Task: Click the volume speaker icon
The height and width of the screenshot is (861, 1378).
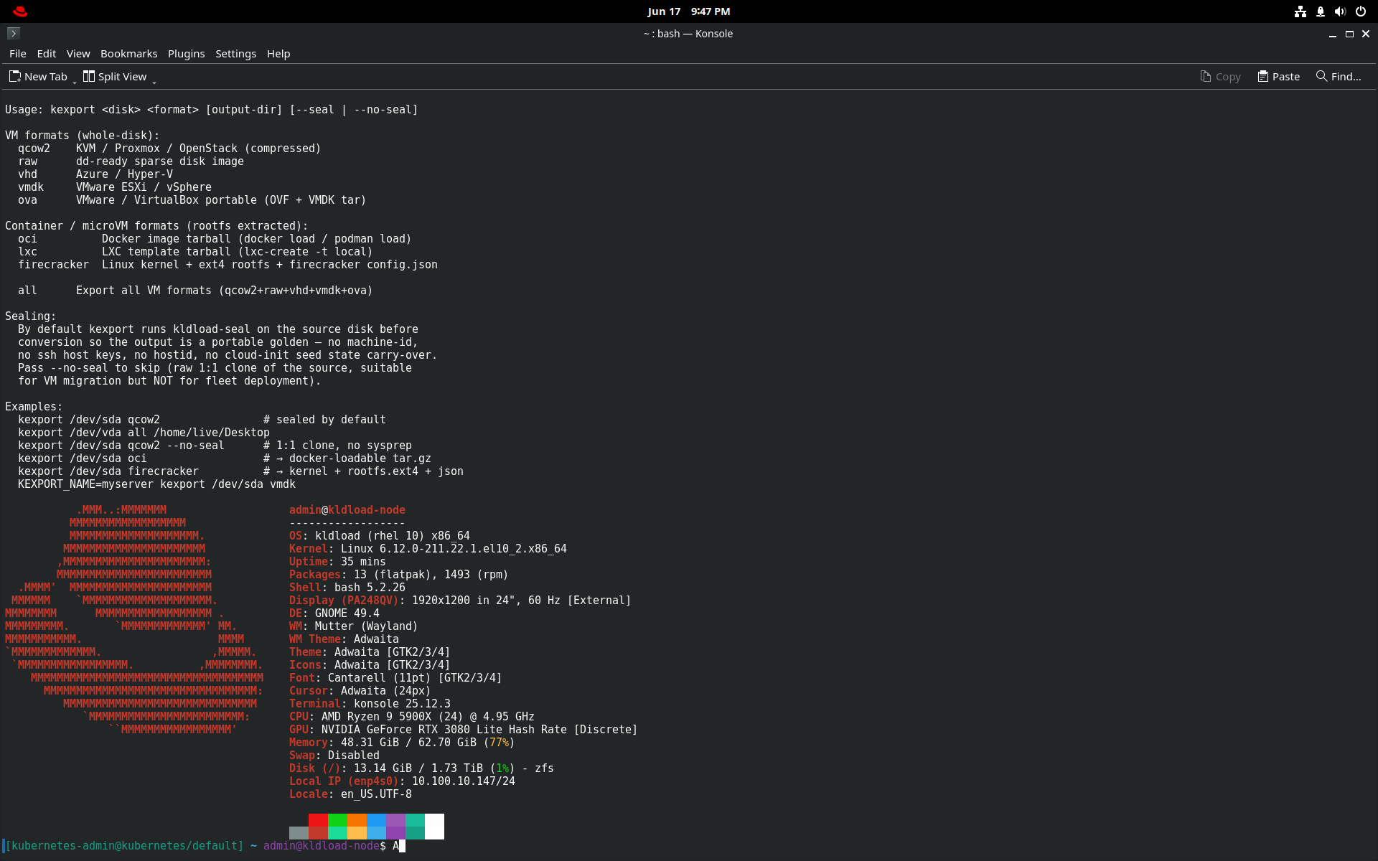Action: click(x=1340, y=11)
